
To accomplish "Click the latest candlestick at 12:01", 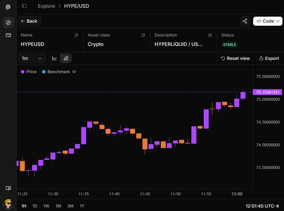I will click(243, 95).
